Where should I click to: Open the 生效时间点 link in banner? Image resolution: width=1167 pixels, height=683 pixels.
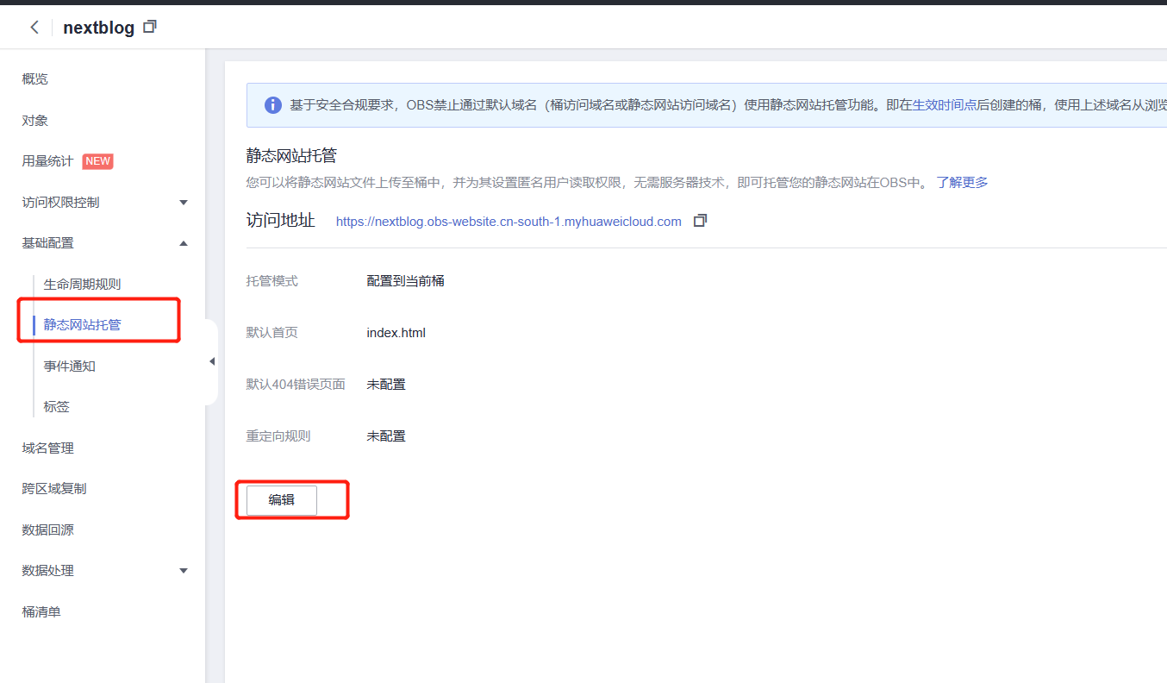(x=945, y=105)
